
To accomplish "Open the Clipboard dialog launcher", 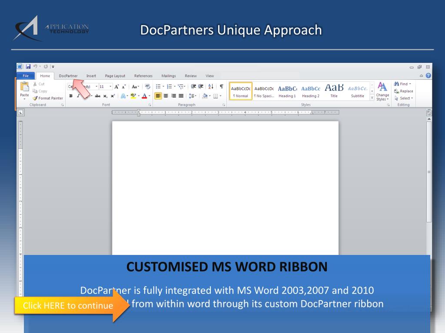I will pyautogui.click(x=63, y=105).
